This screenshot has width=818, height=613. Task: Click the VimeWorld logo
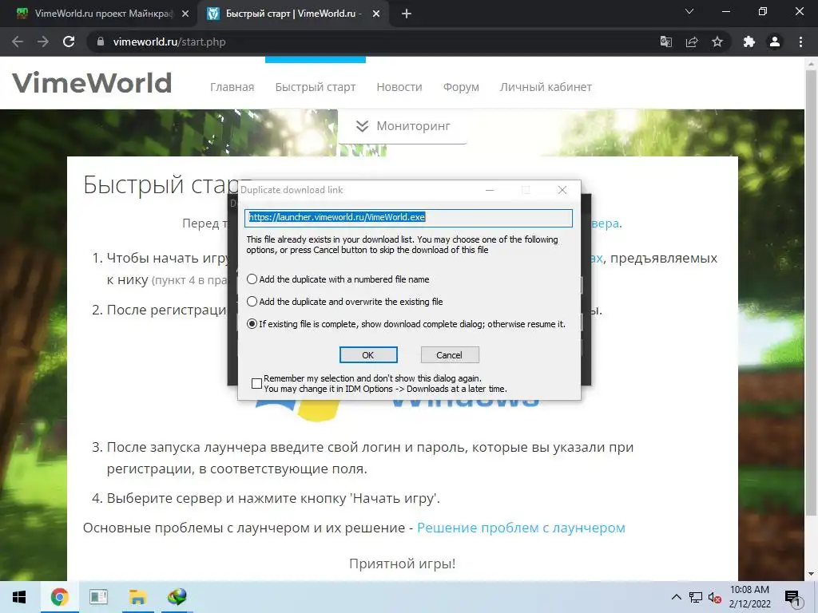92,83
